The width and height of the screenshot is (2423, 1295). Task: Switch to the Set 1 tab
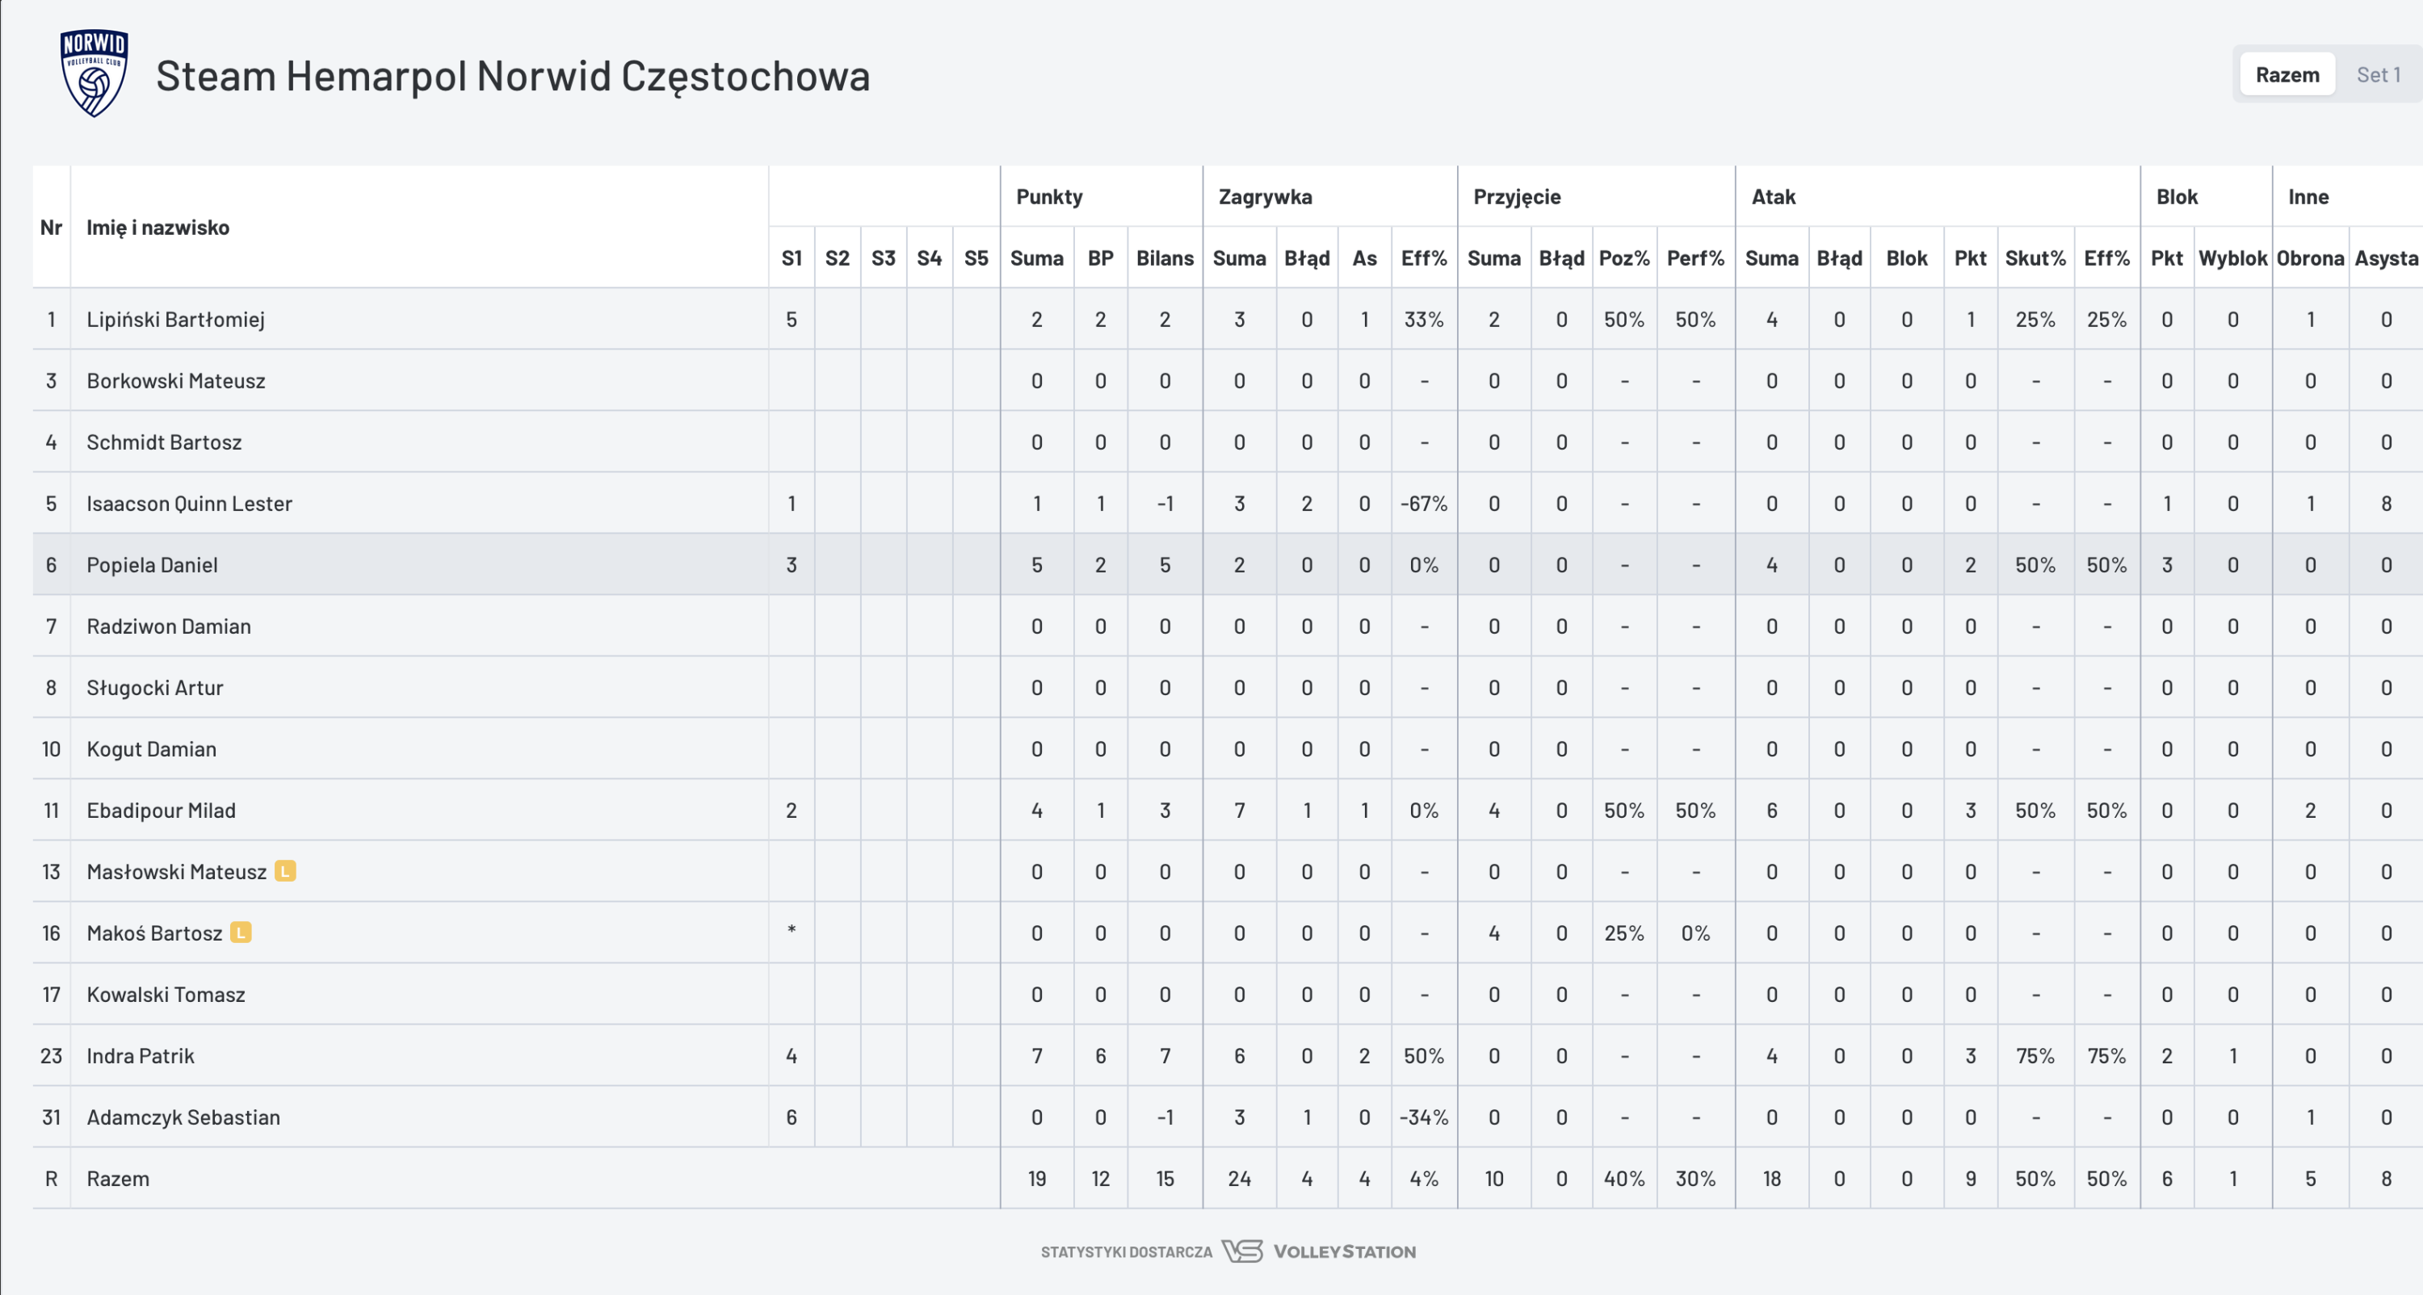(x=2377, y=74)
